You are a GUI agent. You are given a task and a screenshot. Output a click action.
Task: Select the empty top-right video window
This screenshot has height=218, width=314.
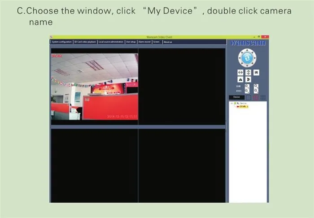[x=182, y=87]
